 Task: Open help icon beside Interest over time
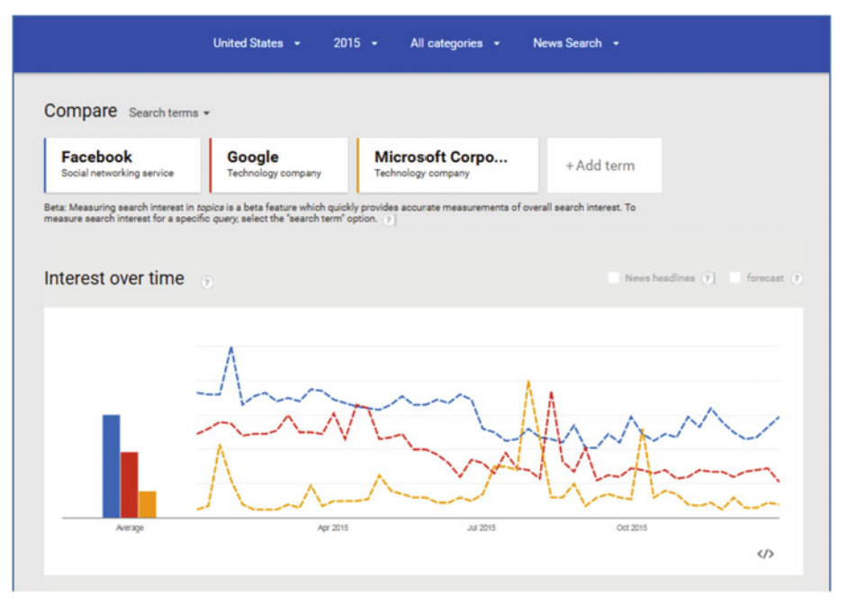coord(206,282)
